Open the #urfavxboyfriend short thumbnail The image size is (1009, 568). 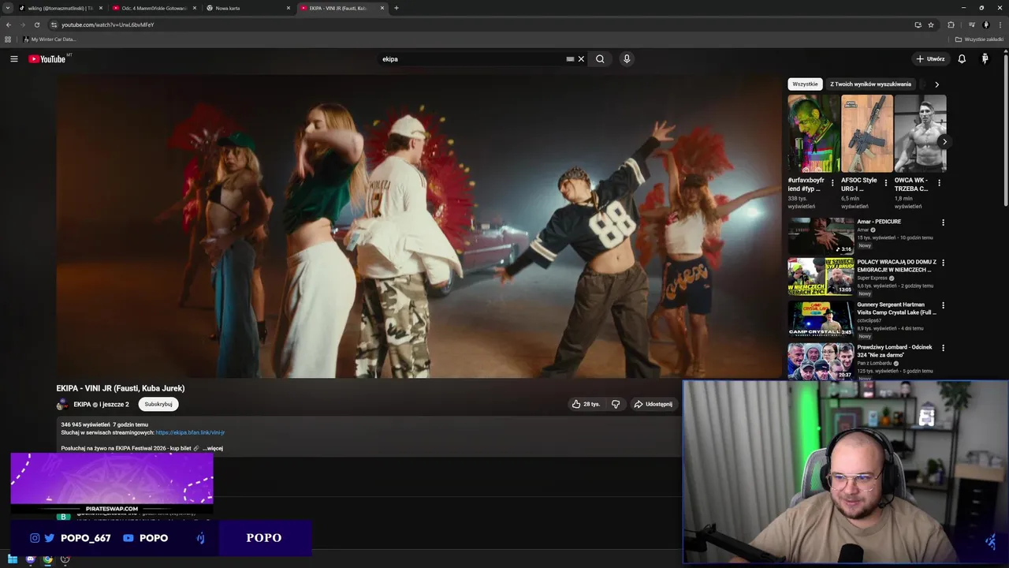(x=814, y=133)
